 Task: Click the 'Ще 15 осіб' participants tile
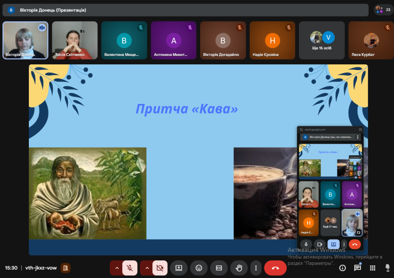[x=322, y=40]
